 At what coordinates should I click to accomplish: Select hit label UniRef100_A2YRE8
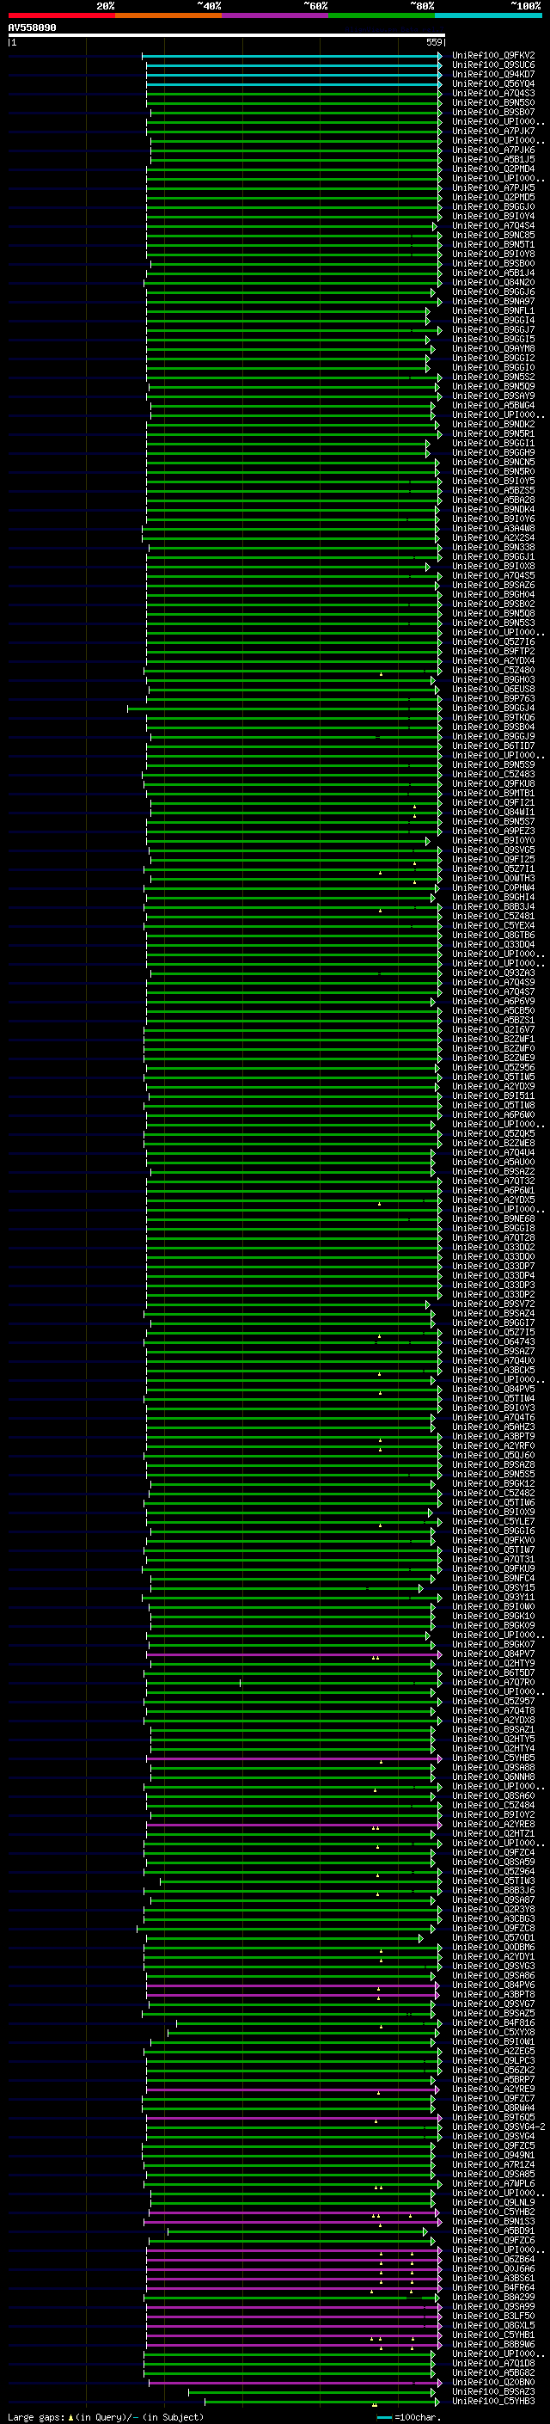click(x=493, y=1824)
